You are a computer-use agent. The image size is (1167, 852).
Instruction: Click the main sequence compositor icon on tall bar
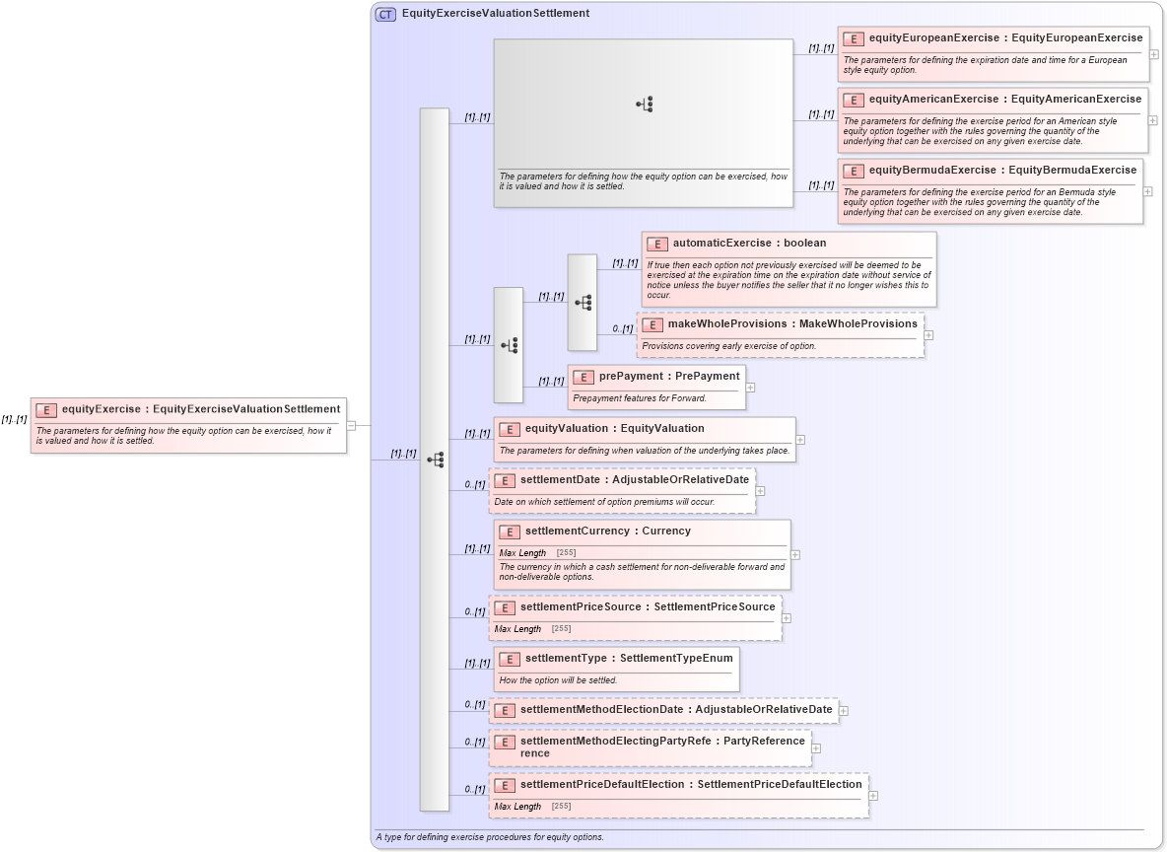pos(436,460)
